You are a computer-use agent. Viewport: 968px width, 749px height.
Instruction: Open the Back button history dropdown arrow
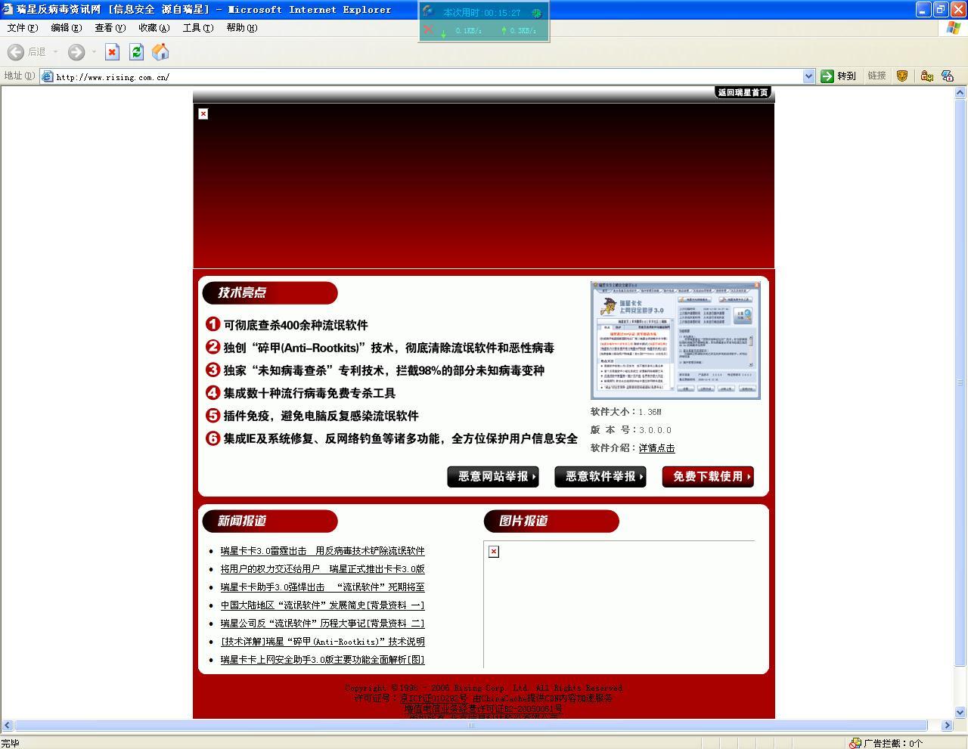[55, 52]
